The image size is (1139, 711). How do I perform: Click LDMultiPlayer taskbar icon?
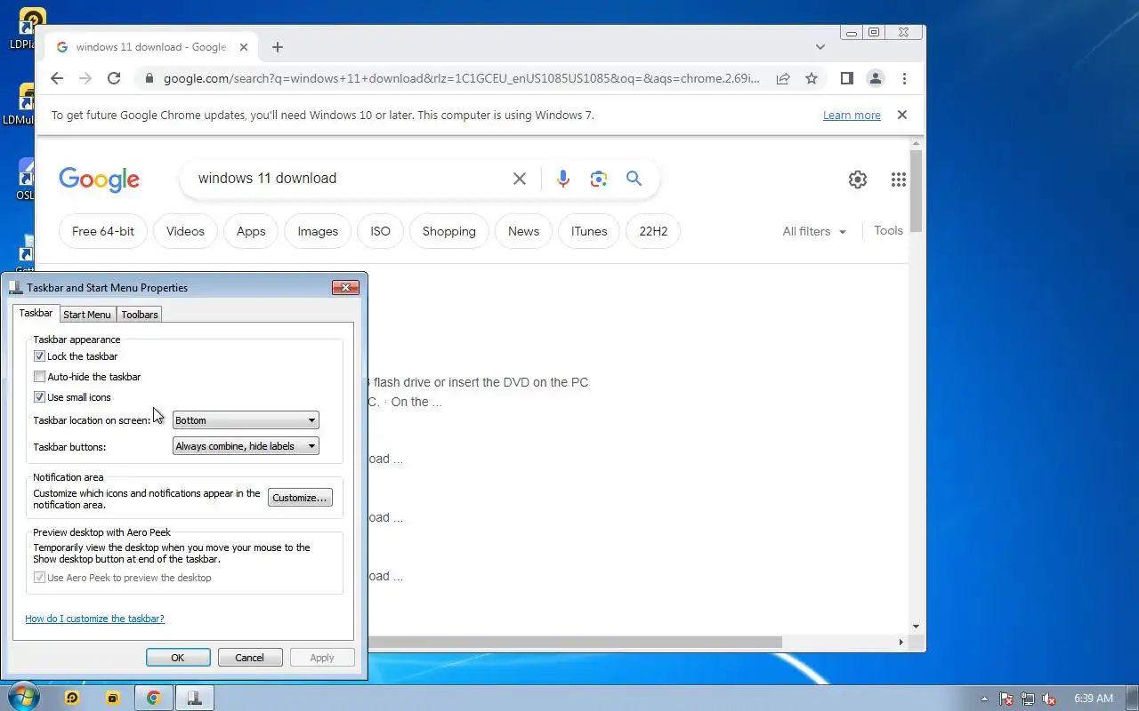coord(113,699)
